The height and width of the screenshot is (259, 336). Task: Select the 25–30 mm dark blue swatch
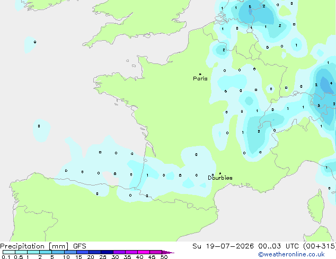tap(107, 252)
